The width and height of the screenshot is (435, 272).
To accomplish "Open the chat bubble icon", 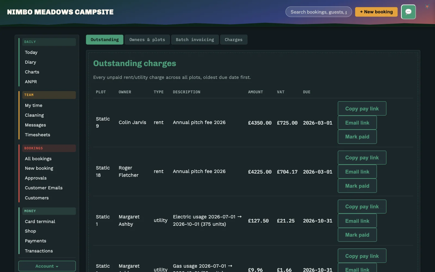I will pos(408,12).
